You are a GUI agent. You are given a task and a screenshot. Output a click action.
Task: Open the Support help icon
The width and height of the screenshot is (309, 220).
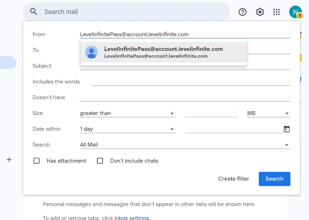pyautogui.click(x=242, y=12)
